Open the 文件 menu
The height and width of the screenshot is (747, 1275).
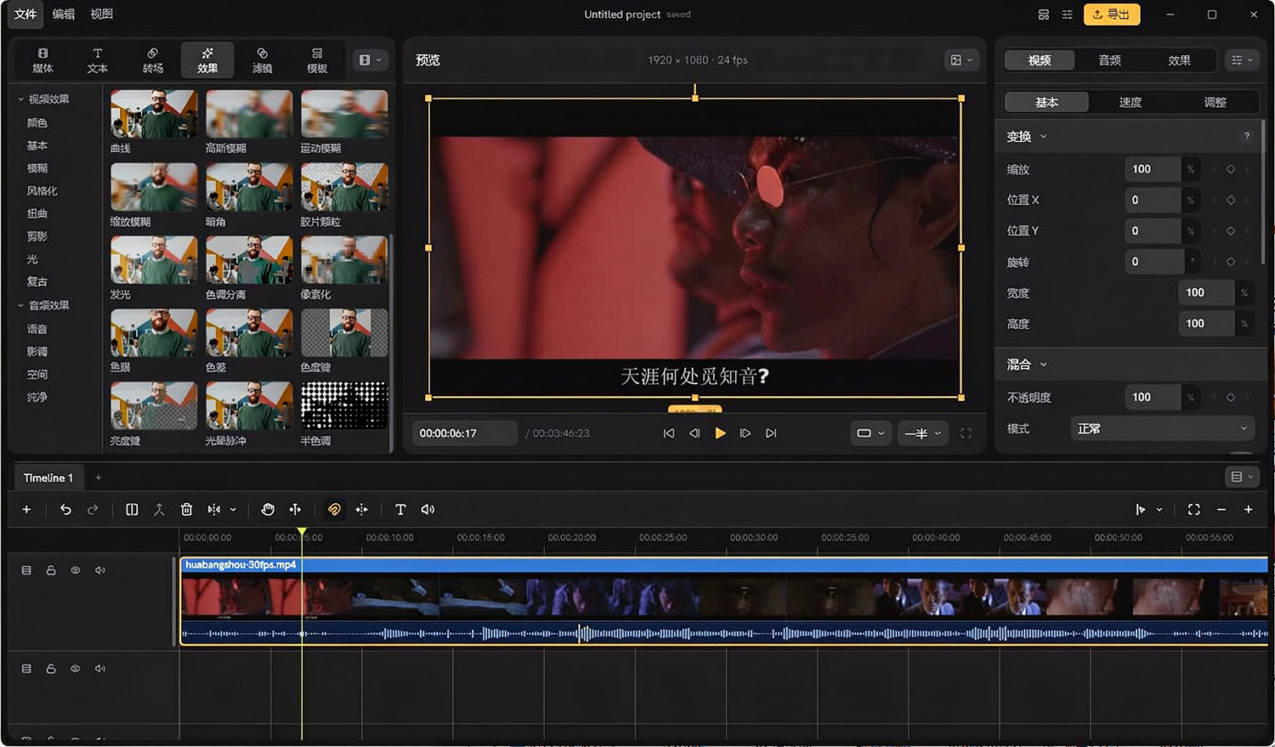tap(25, 14)
